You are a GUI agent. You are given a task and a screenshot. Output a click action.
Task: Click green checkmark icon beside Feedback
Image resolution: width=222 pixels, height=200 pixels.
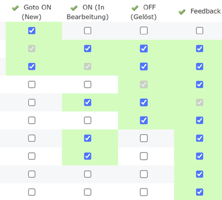point(182,12)
